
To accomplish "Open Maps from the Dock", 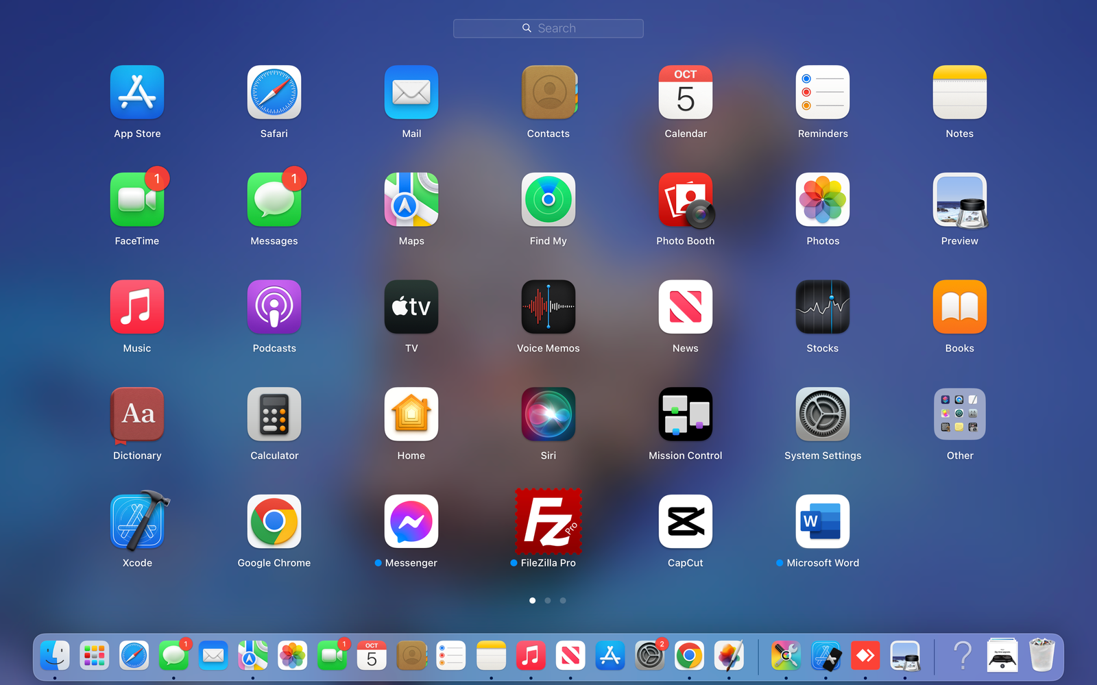I will (x=253, y=656).
